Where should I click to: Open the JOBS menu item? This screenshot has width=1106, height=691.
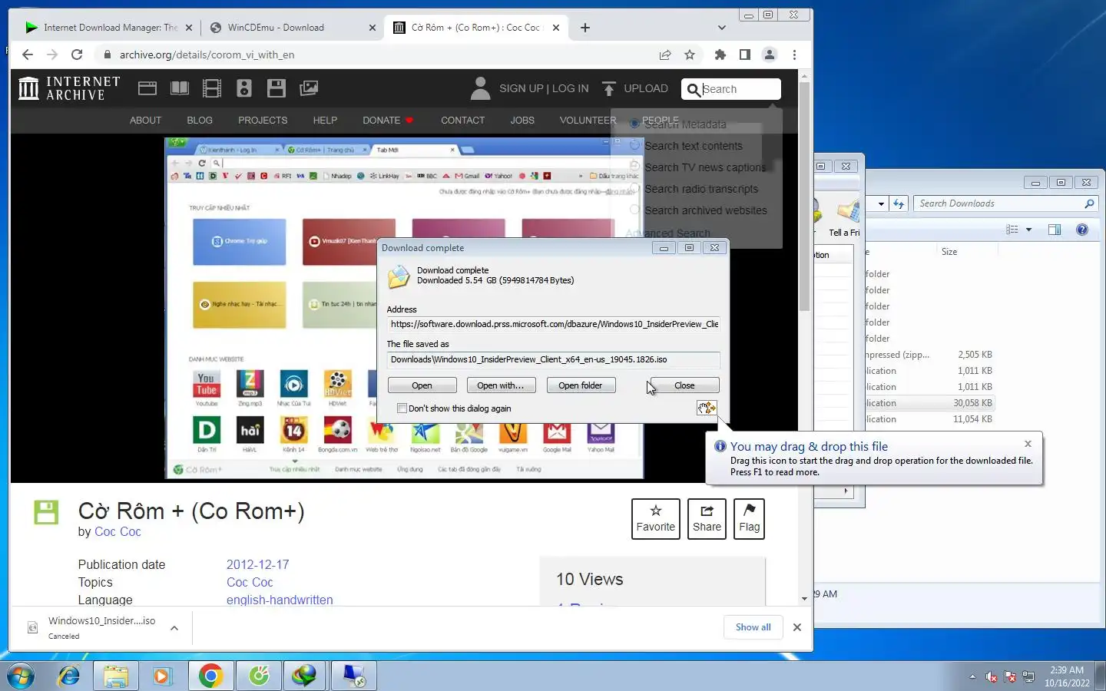click(x=522, y=120)
